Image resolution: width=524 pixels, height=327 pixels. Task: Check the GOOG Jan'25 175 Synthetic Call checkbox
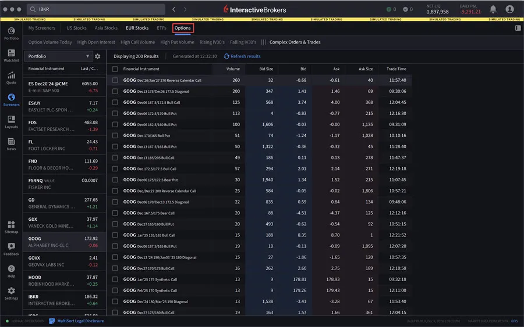coord(115,279)
